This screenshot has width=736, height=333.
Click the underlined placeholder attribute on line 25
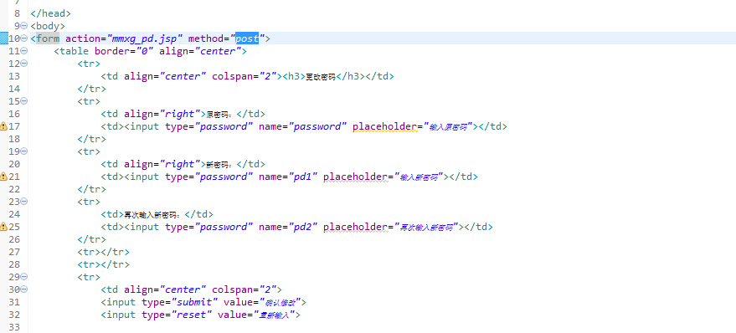point(355,227)
